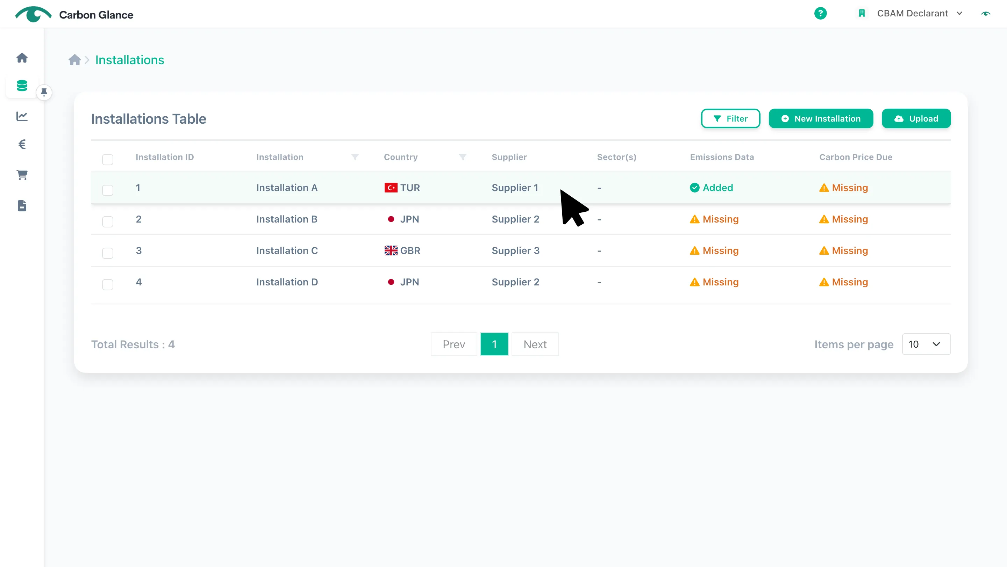This screenshot has width=1007, height=567.
Task: Toggle the select-all checkbox in table header
Action: point(107,159)
